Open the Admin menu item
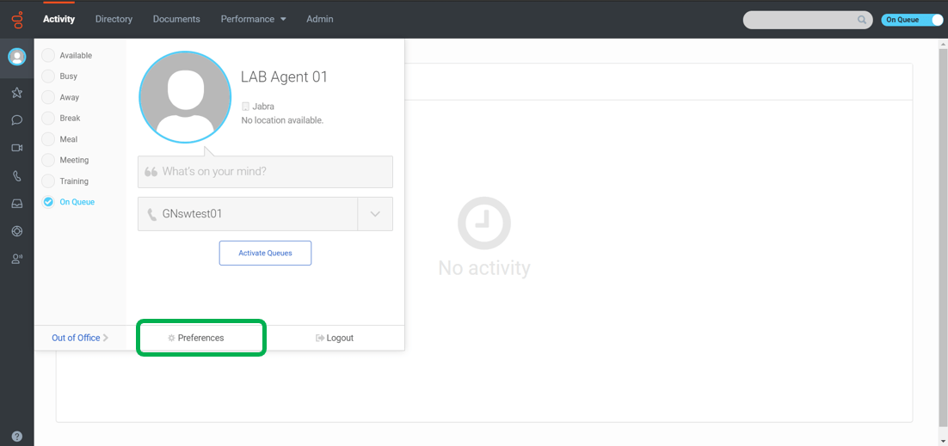 pos(319,19)
